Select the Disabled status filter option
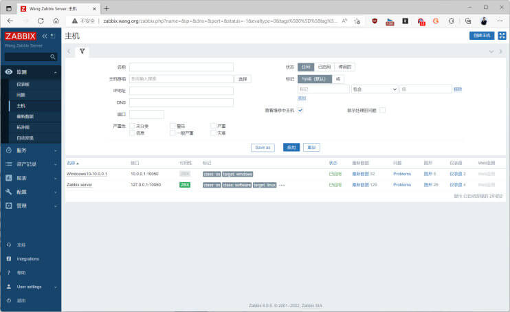The width and height of the screenshot is (510, 312). [344, 67]
